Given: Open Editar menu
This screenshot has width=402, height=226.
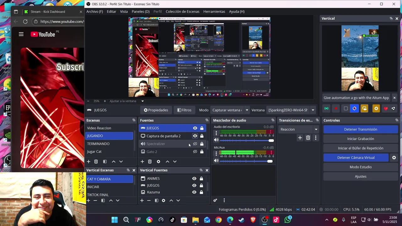Looking at the screenshot, I should [111, 12].
